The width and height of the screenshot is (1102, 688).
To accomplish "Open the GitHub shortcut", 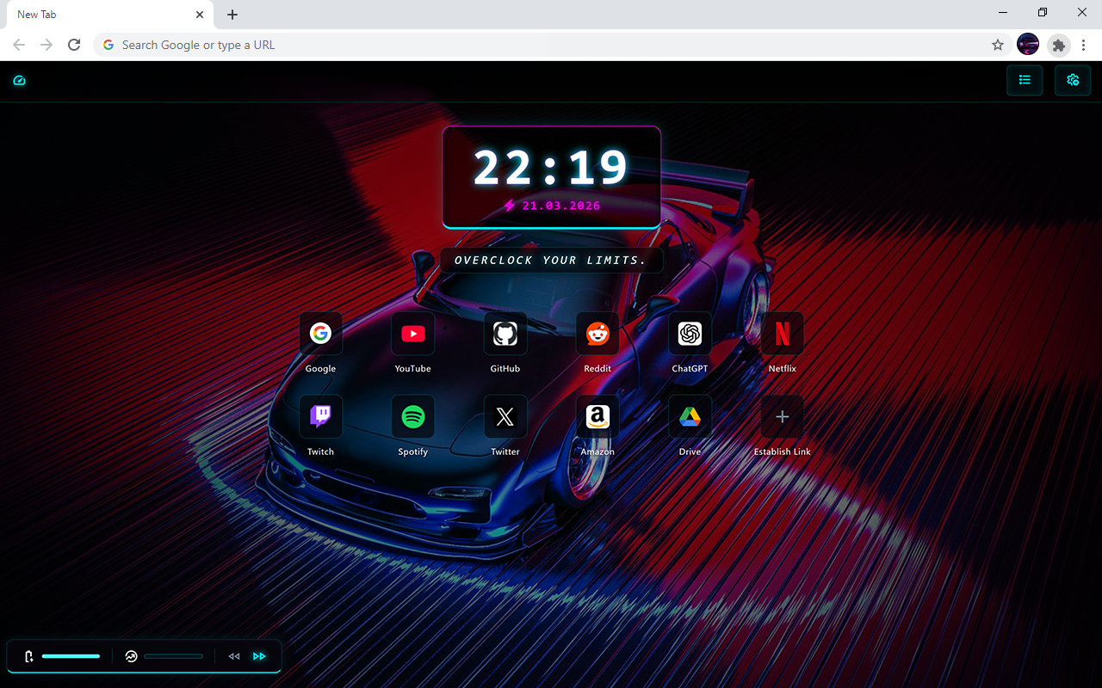I will coord(505,334).
